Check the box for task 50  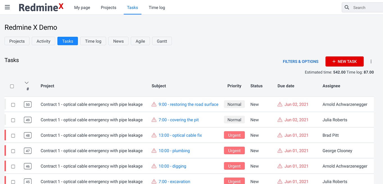[13, 105]
